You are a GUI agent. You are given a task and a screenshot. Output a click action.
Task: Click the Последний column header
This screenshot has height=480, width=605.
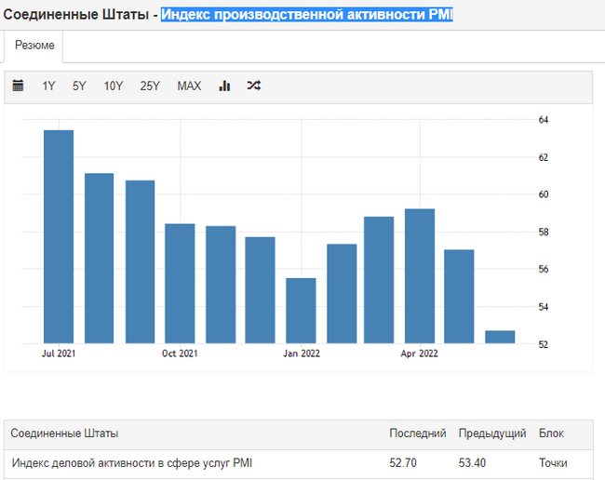[x=418, y=433]
